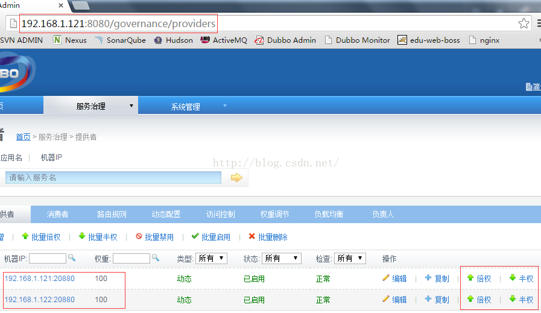Expand the 系统管理 menu
Image resolution: width=541 pixels, height=313 pixels.
(186, 107)
